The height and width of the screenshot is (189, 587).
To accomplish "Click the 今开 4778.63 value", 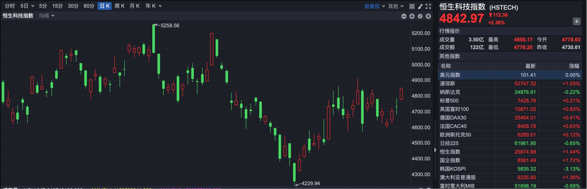I will pos(571,40).
